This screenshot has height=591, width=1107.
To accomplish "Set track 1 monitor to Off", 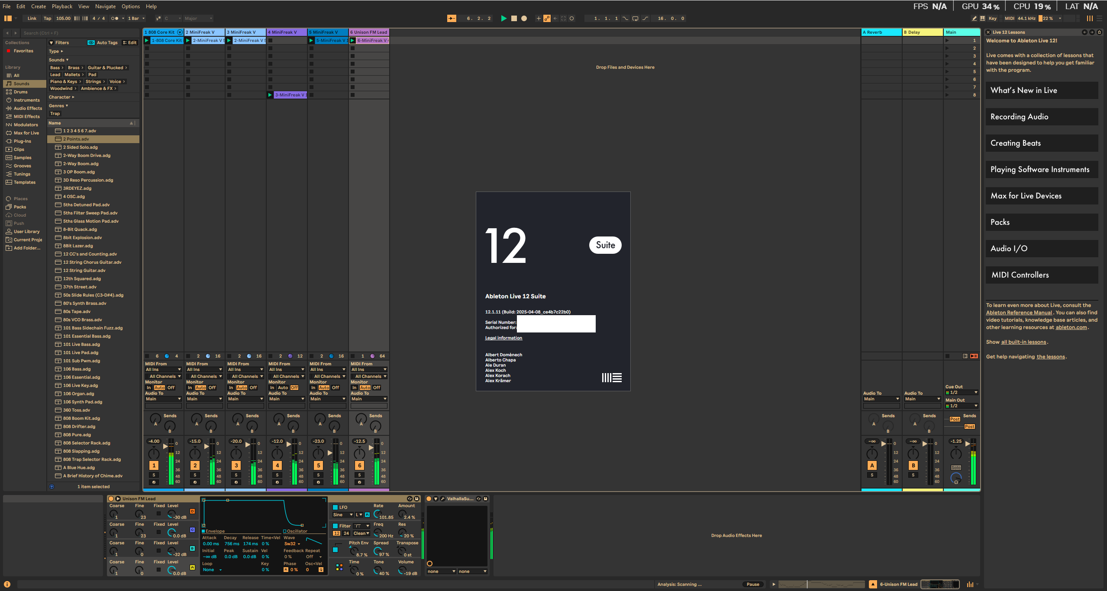I will pyautogui.click(x=171, y=388).
